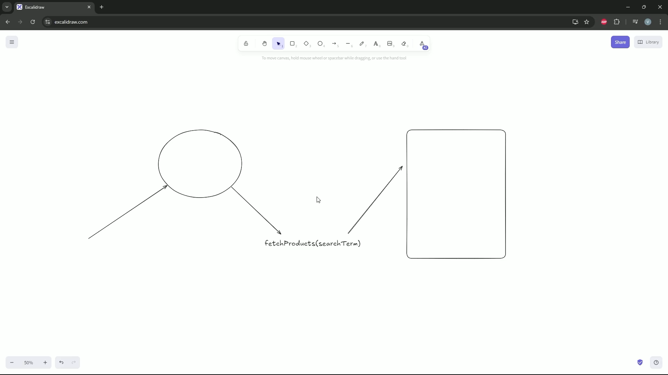Click the fetchProducts(searchTerm) text element

[312, 243]
